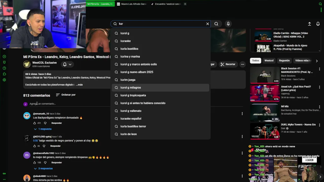Click the @emanuelc_10 profile avatar
Screen dimensions: 324x182
(27, 116)
